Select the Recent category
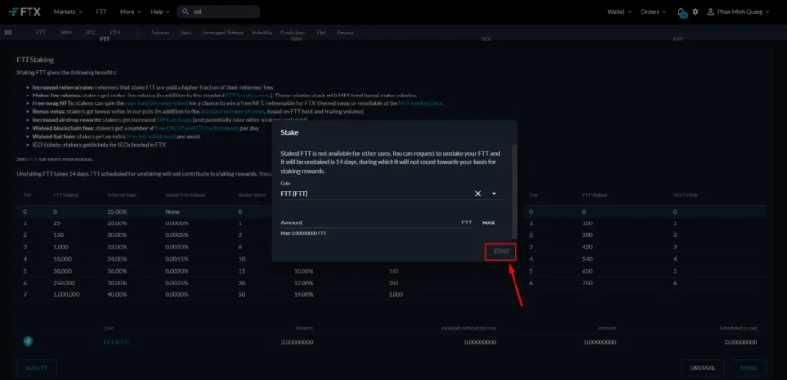 tap(345, 32)
